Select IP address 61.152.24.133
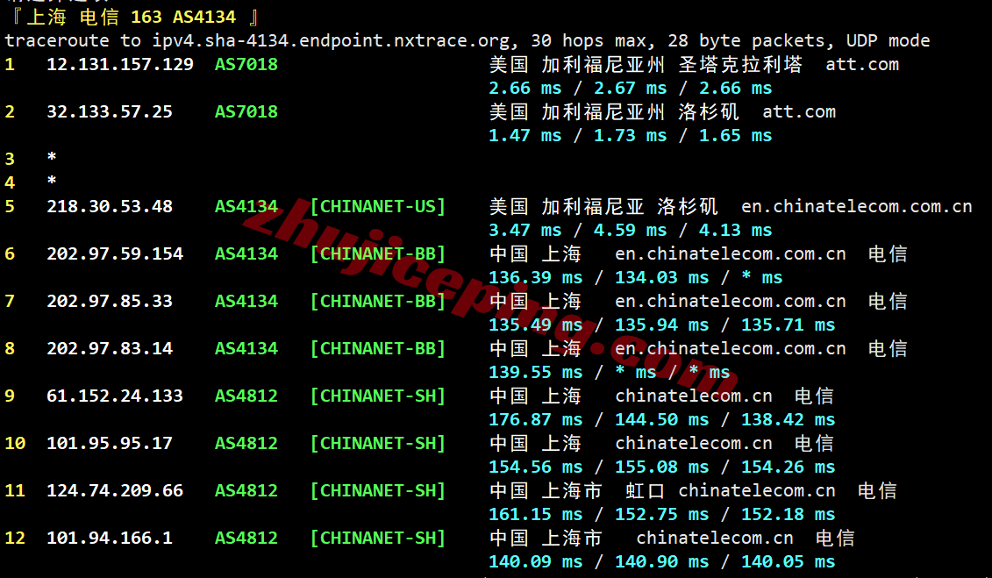The image size is (992, 578). tap(115, 396)
